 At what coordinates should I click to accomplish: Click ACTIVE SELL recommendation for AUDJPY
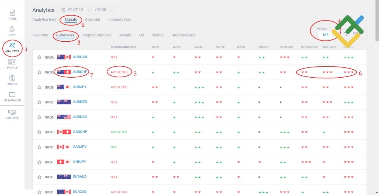119,87
